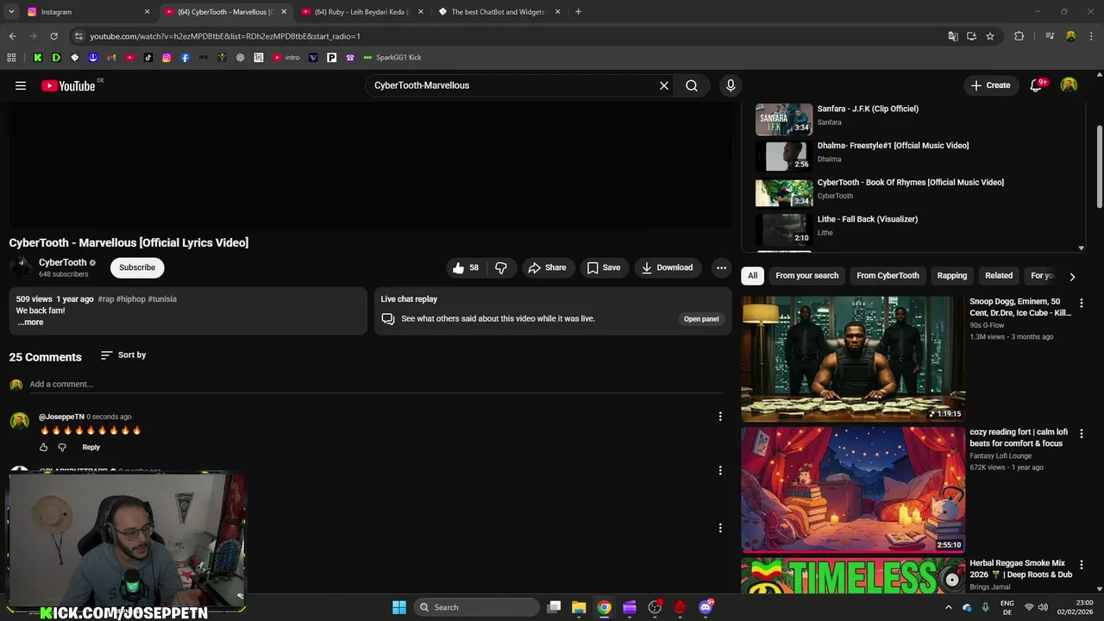Open Chrome extensions puzzle icon

pyautogui.click(x=1019, y=36)
